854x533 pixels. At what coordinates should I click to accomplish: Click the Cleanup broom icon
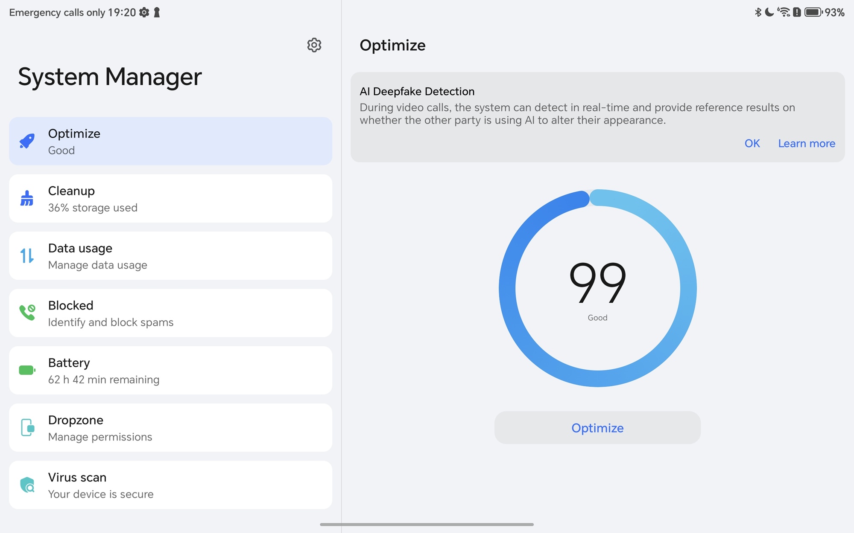[x=27, y=198]
